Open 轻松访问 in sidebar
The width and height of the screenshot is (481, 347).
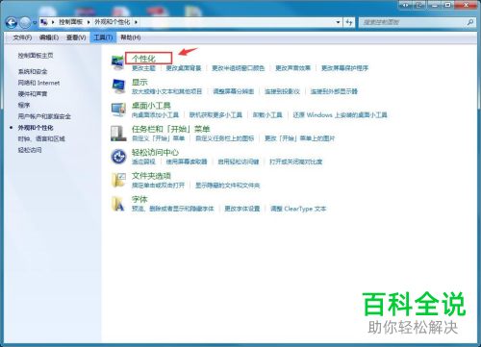(30, 150)
